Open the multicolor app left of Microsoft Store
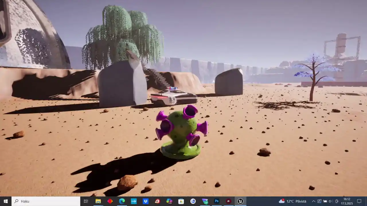The height and width of the screenshot is (206, 367). coord(169,201)
